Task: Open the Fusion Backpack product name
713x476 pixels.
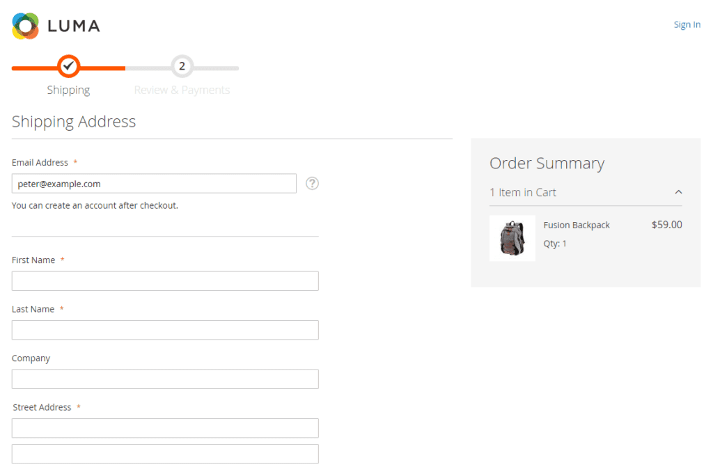Action: tap(577, 225)
